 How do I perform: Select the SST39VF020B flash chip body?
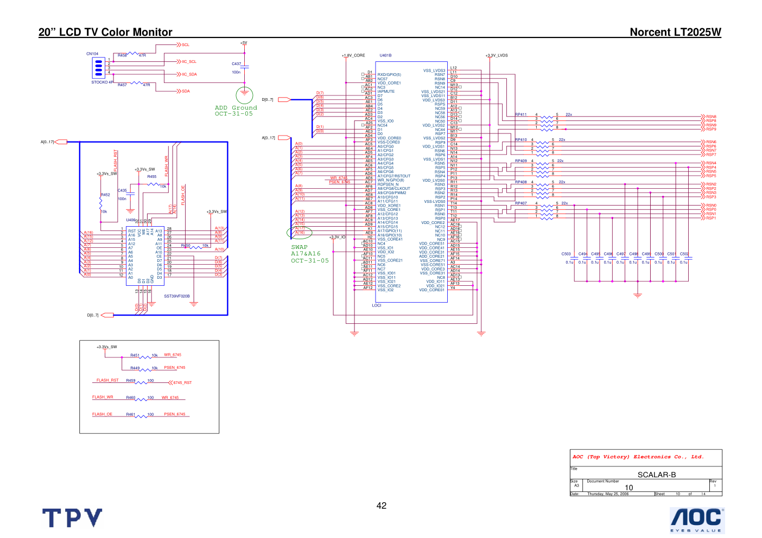click(x=145, y=256)
